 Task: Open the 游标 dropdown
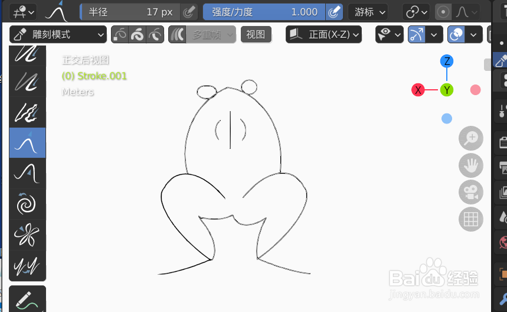point(368,12)
